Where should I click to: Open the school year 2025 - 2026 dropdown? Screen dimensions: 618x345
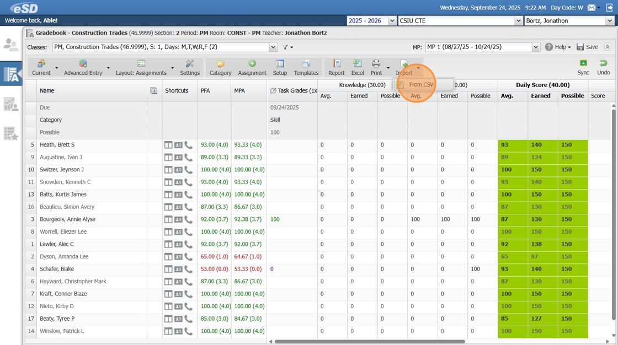coord(392,21)
